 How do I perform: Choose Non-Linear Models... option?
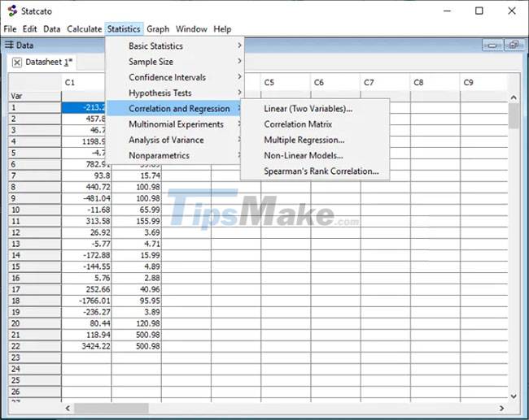(x=315, y=156)
